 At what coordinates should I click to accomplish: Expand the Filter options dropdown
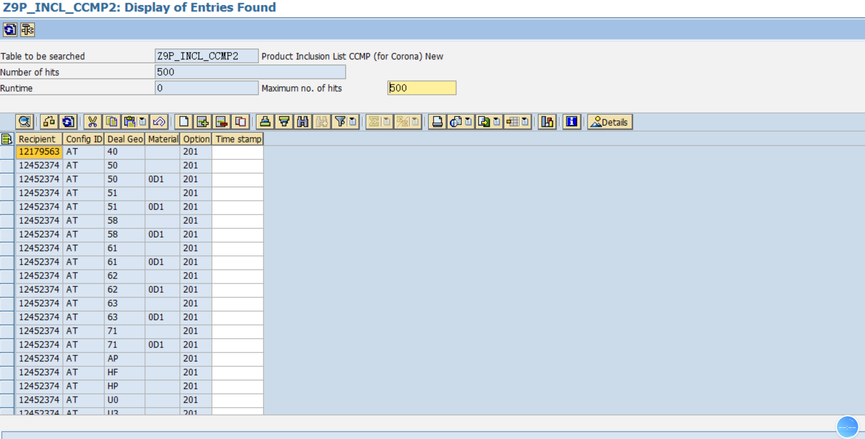click(353, 122)
